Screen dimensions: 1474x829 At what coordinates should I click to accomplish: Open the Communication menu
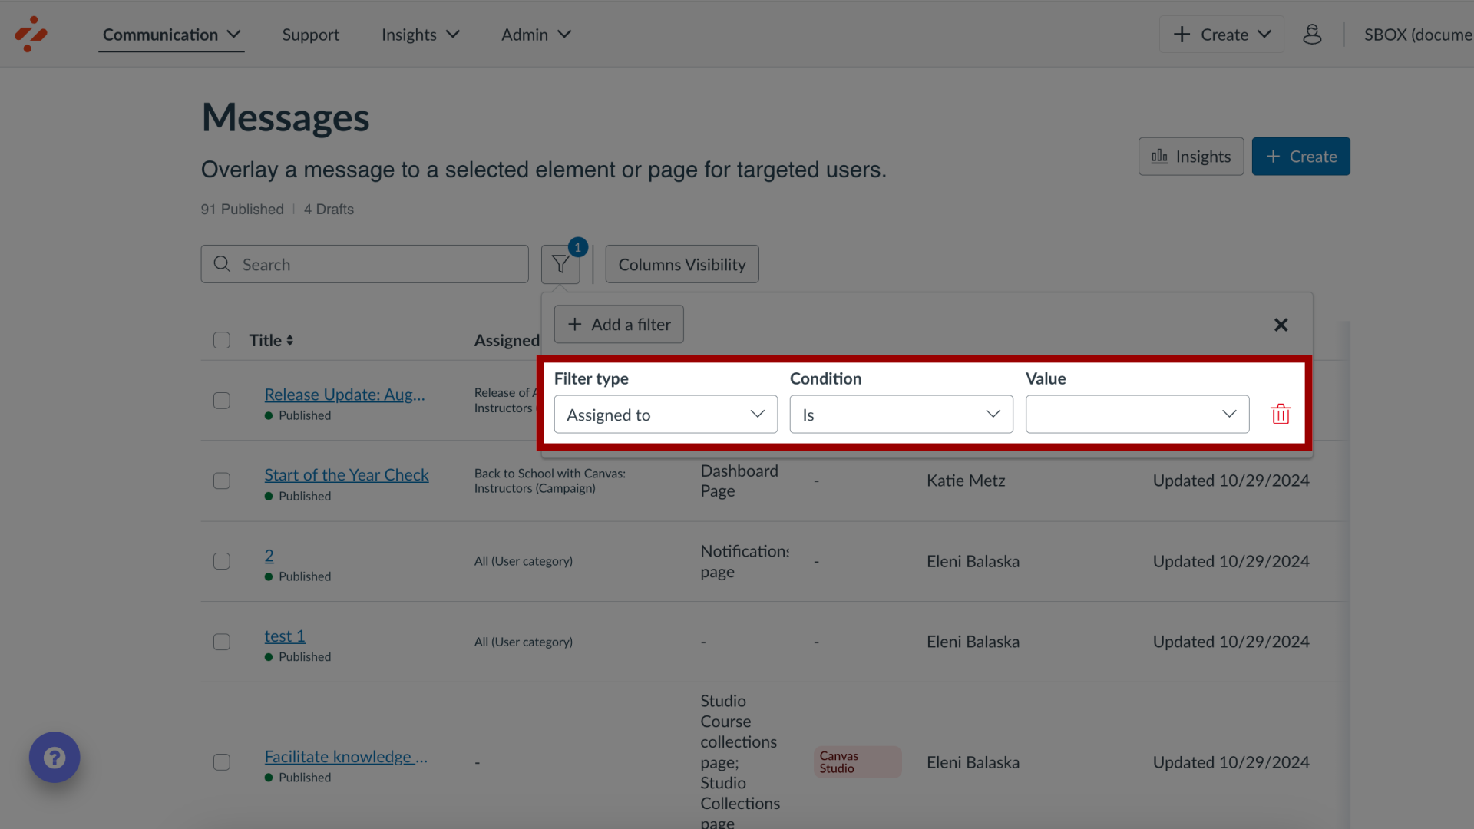171,35
